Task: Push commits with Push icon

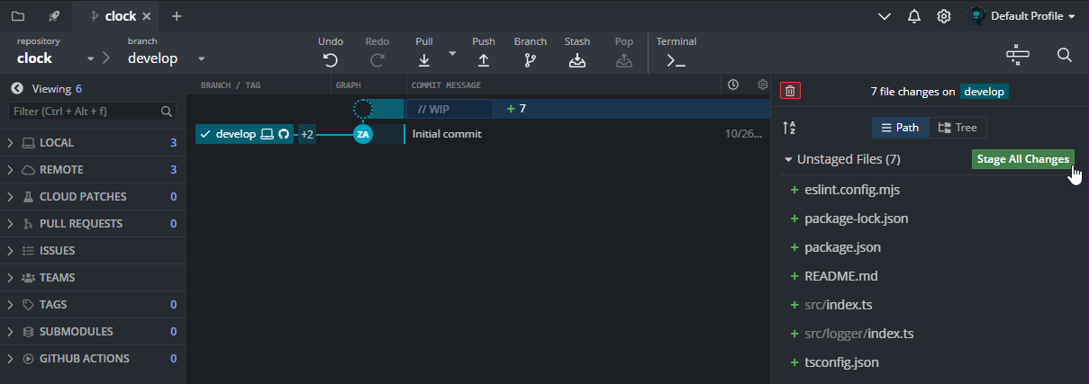Action: [x=484, y=60]
